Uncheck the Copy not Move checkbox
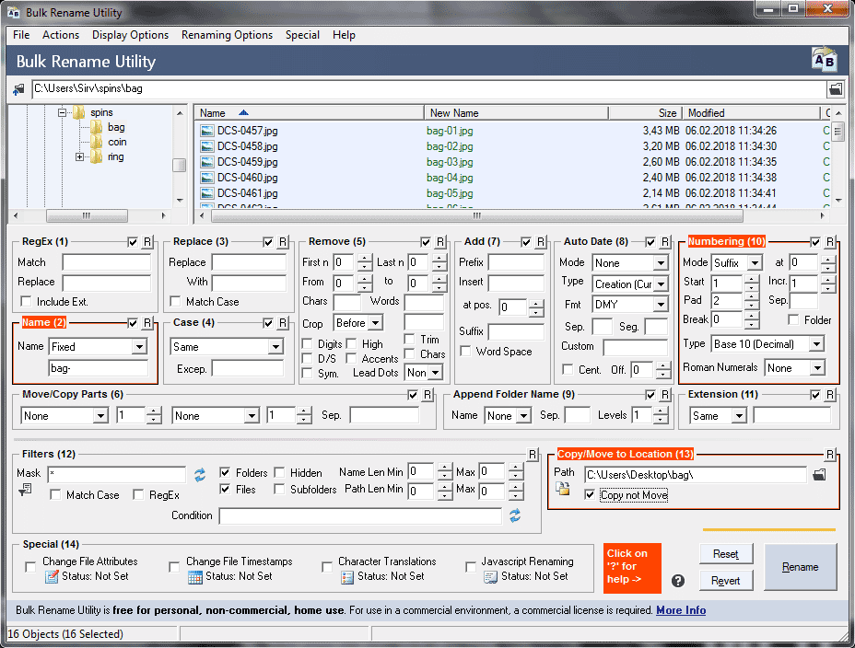Image resolution: width=855 pixels, height=648 pixels. pos(591,495)
